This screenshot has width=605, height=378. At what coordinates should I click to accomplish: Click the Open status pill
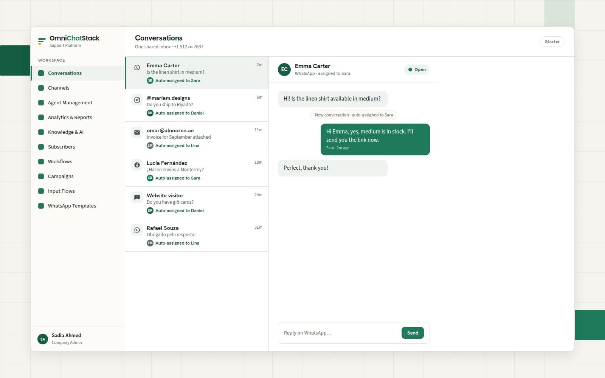417,70
